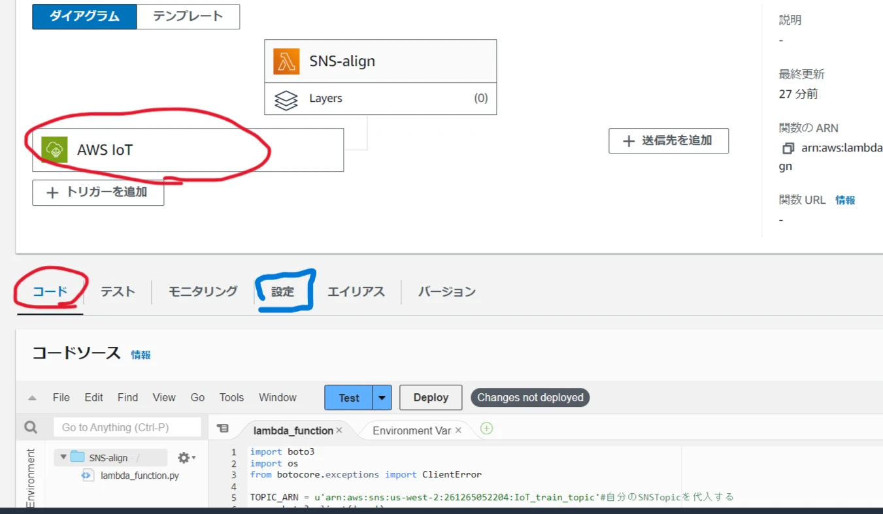883x514 pixels.
Task: Click the magnifier search icon in the editor
Action: (31, 427)
